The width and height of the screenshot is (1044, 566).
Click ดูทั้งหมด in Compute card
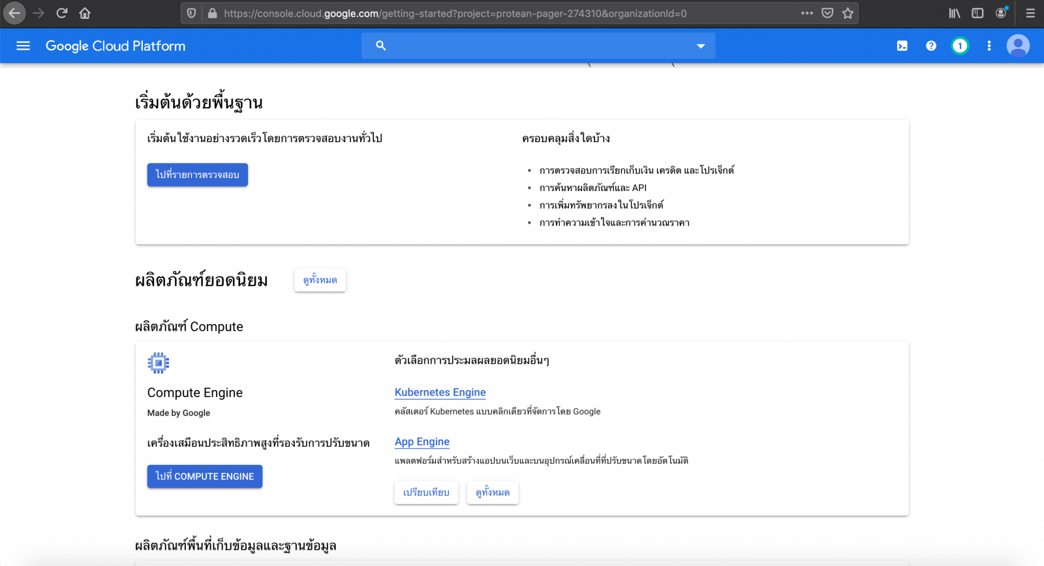[x=493, y=492]
